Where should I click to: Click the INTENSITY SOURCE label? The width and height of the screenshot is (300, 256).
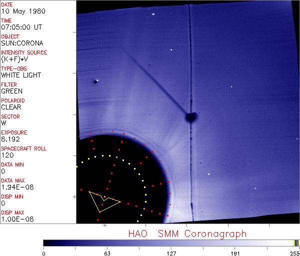coord(24,52)
